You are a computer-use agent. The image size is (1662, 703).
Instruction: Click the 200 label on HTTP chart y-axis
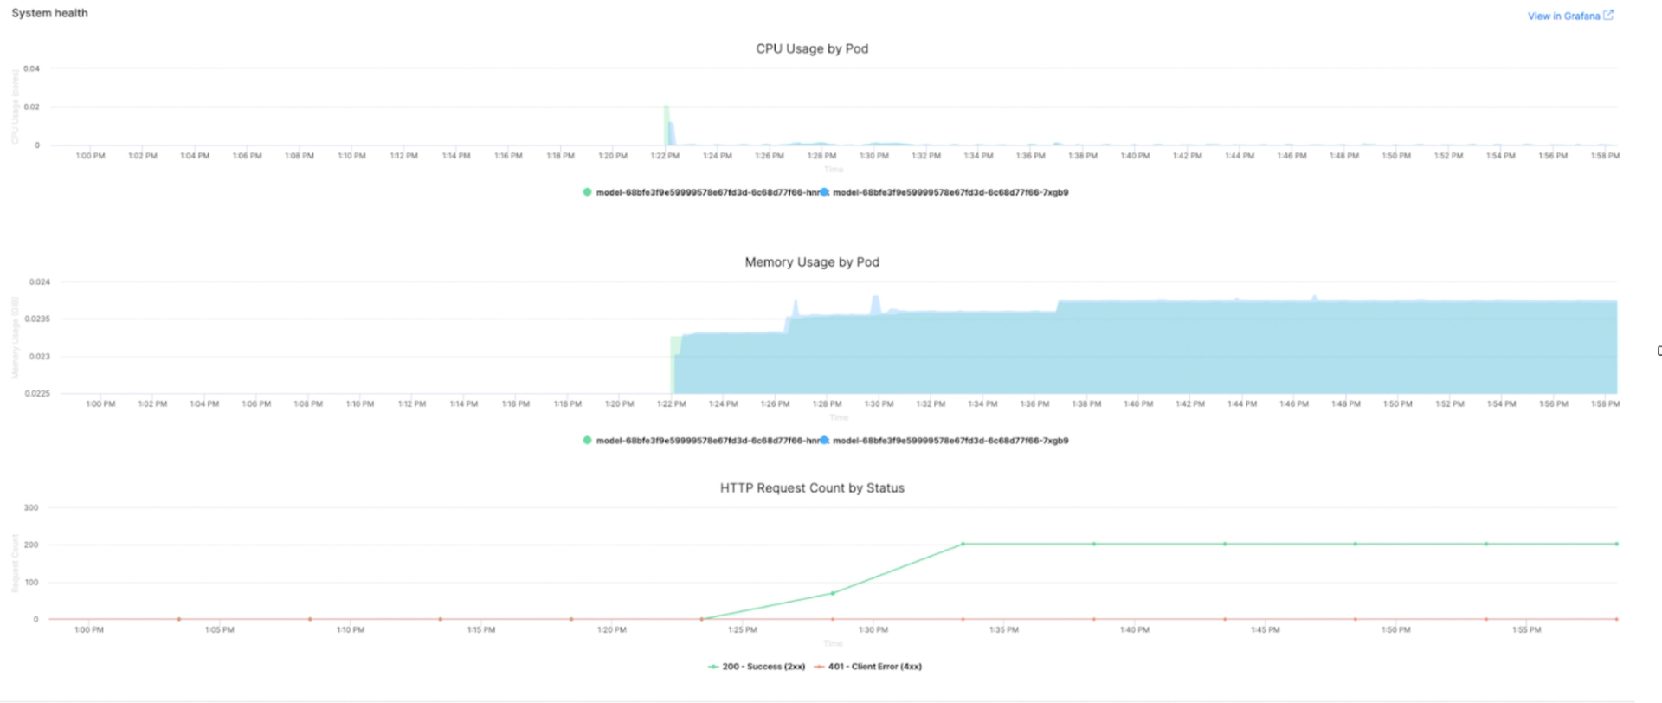(31, 545)
